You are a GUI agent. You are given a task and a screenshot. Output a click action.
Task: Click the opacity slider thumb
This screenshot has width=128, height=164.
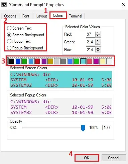[83, 128]
